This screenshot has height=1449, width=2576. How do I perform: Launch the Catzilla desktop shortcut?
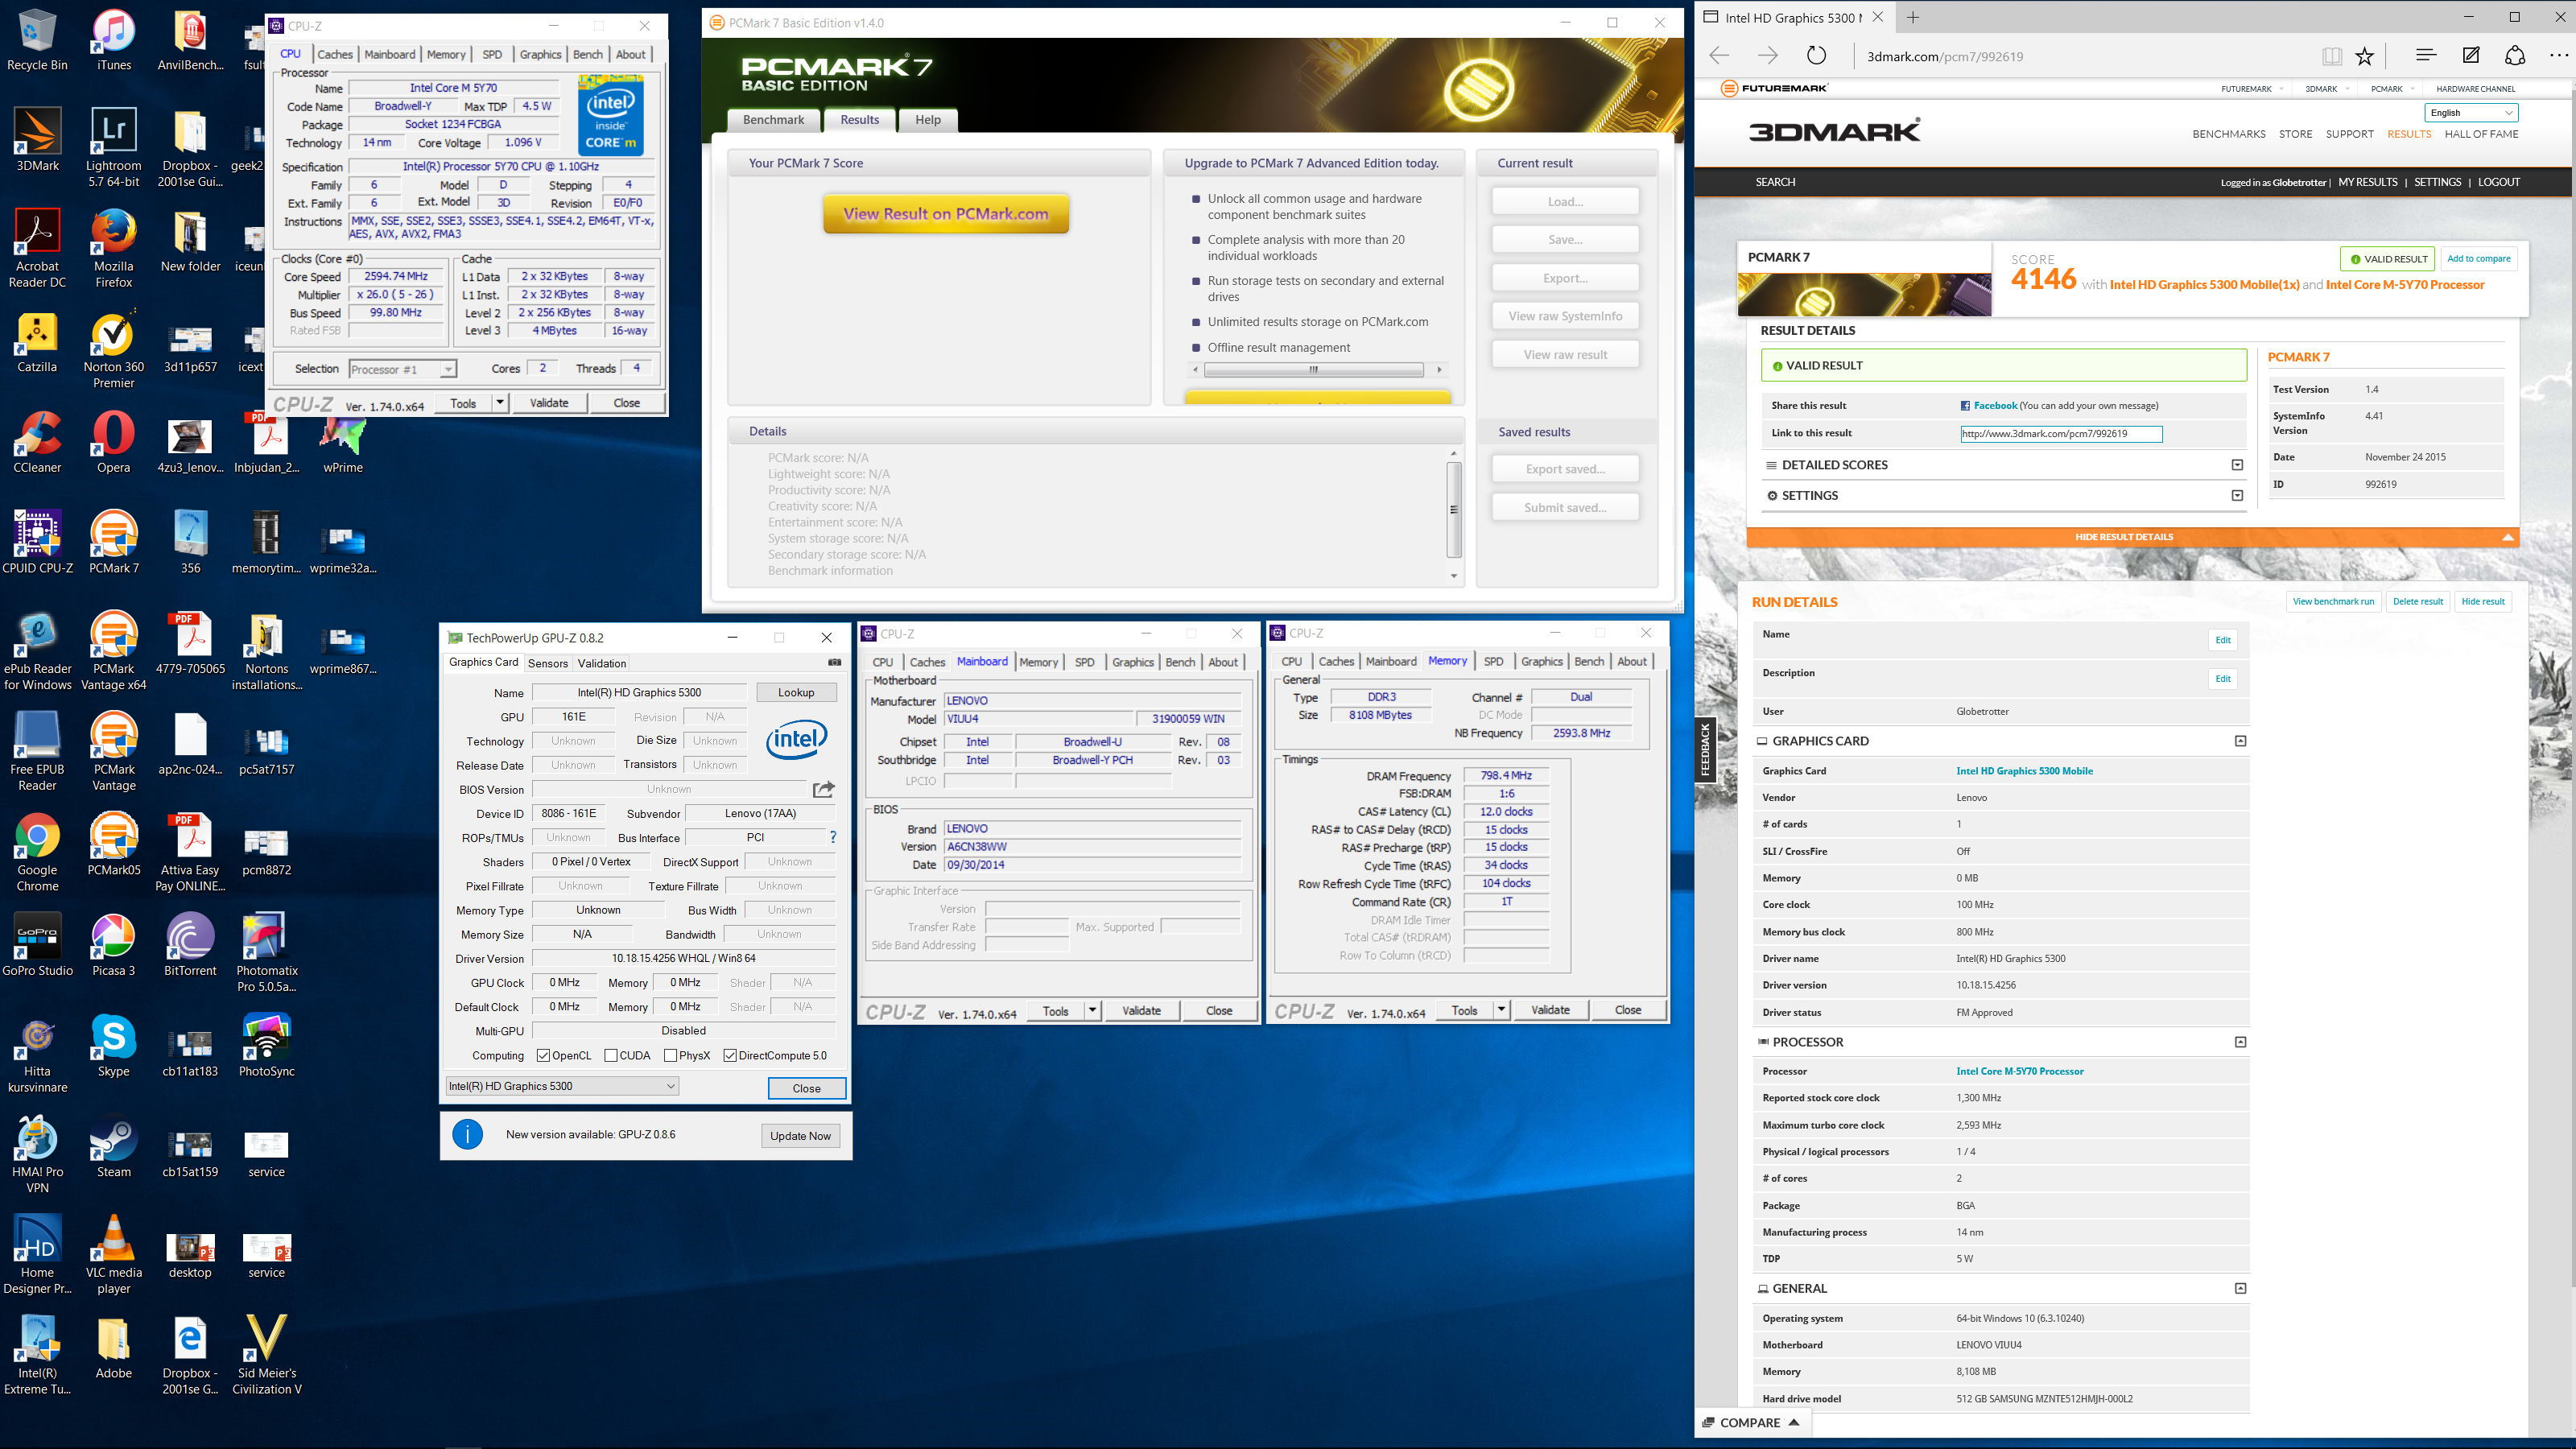(x=37, y=342)
